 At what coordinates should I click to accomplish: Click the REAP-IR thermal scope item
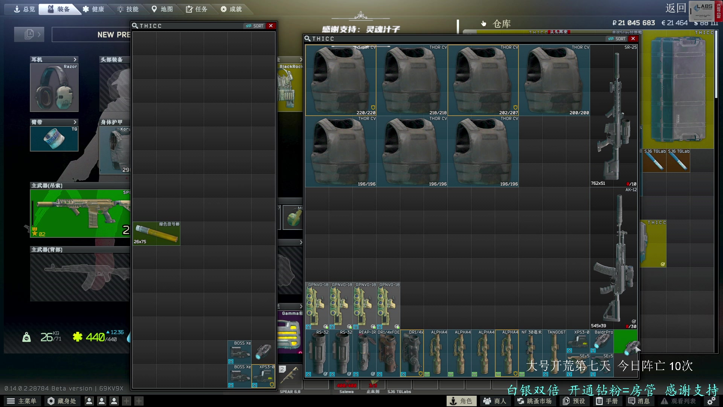pyautogui.click(x=365, y=353)
